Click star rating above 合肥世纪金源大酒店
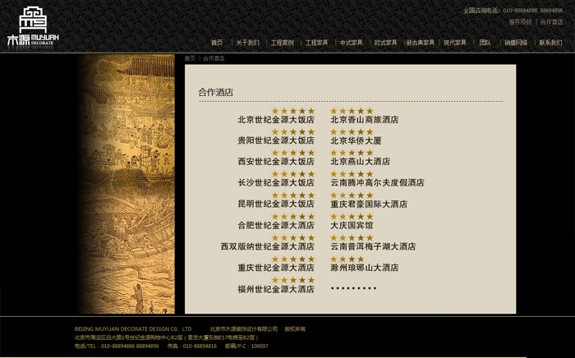575x358 pixels. pos(293,217)
